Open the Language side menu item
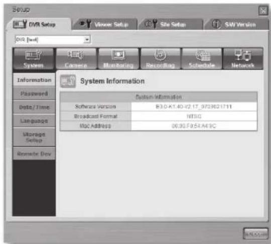The height and width of the screenshot is (244, 271). [34, 121]
